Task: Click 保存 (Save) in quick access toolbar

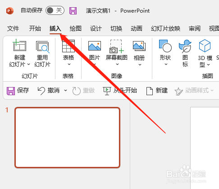Action: [x=18, y=91]
